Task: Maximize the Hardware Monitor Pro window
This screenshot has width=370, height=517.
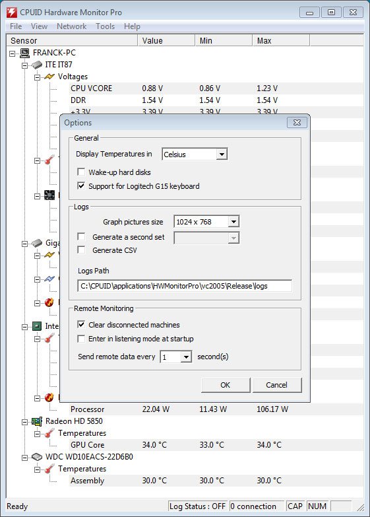Action: (331, 13)
